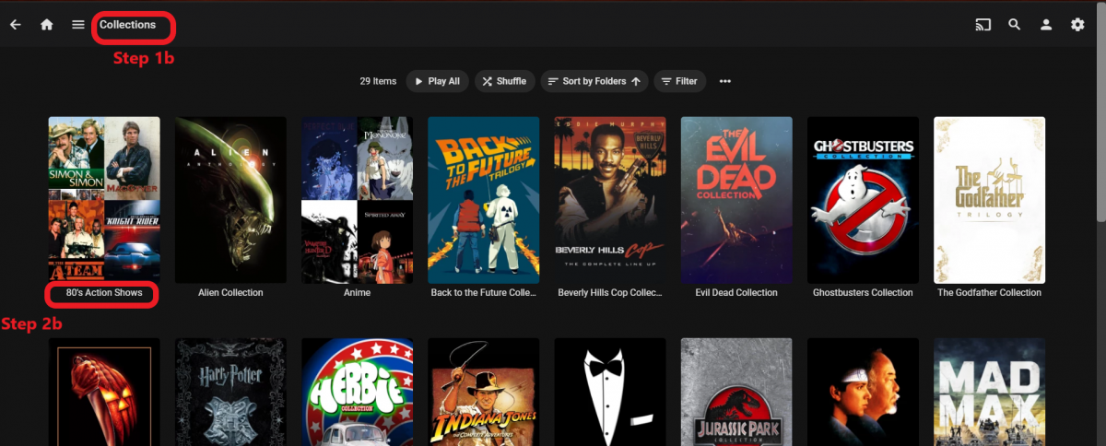
Task: Open the Mad Max poster
Action: (x=989, y=392)
